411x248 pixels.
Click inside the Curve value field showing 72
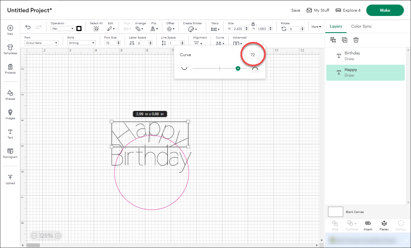click(x=253, y=54)
